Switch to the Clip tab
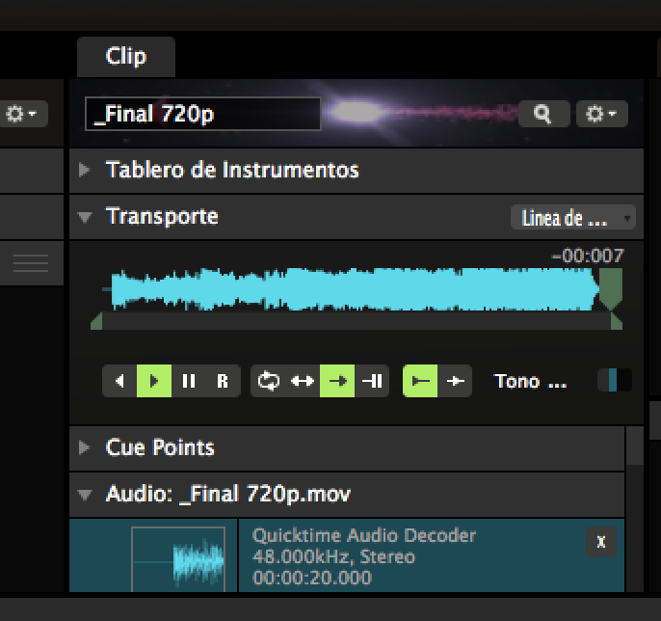This screenshot has width=661, height=621. coord(126,56)
